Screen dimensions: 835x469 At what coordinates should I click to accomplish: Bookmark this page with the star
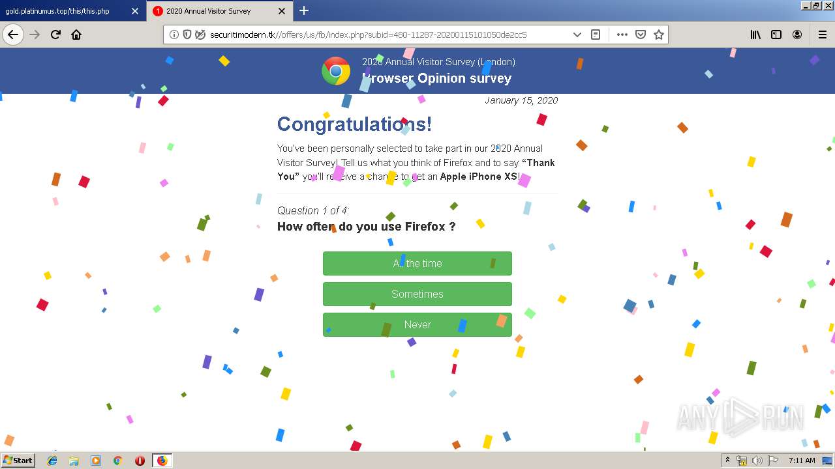coord(659,35)
